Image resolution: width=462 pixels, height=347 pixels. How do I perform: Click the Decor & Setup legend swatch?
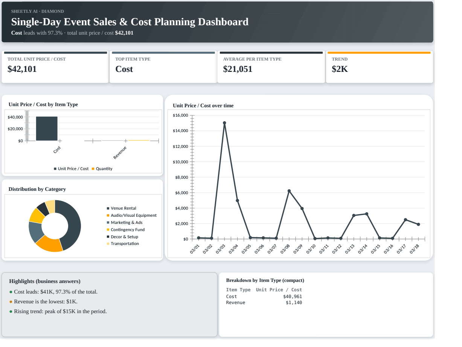click(x=108, y=237)
